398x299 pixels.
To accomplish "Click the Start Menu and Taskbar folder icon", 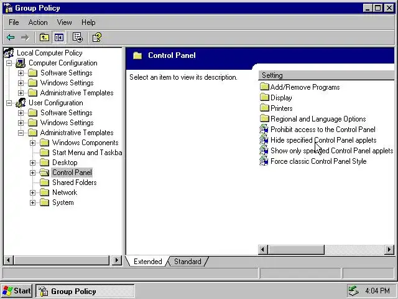I will 44,153.
